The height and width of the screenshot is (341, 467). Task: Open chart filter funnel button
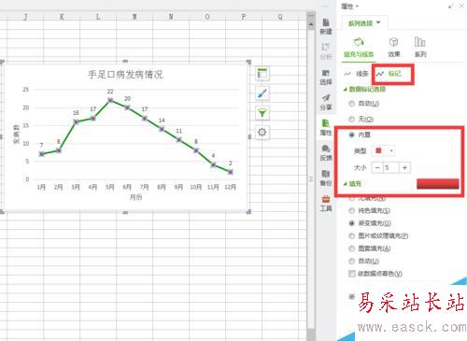[x=262, y=113]
